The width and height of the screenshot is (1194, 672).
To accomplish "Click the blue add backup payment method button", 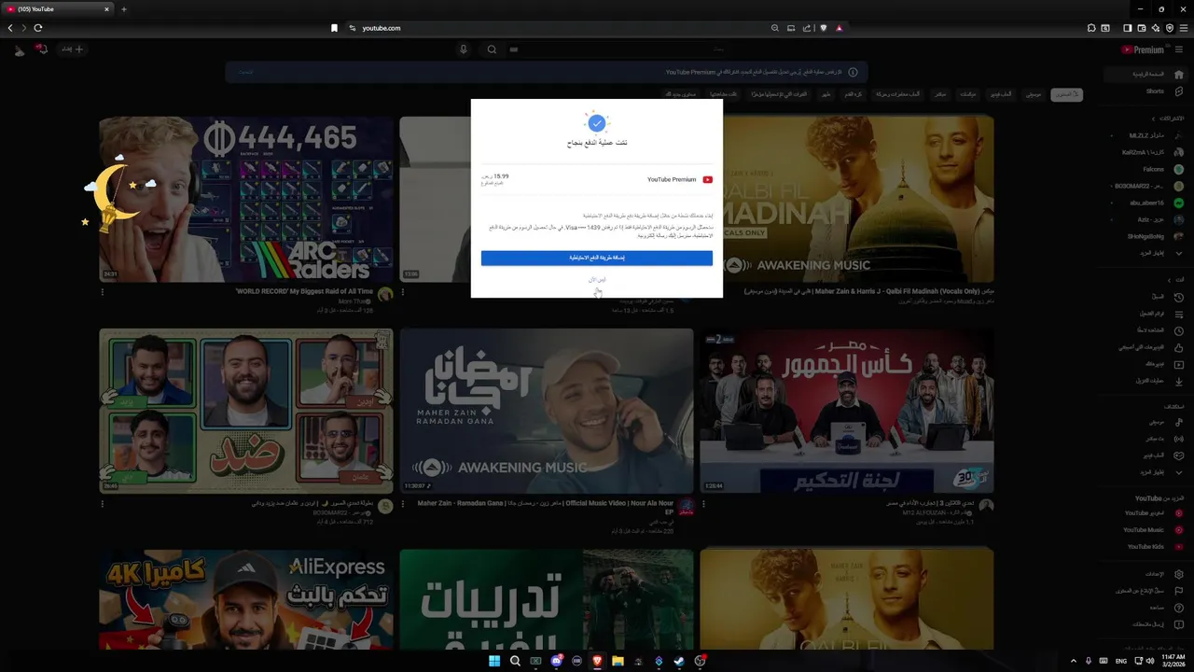I will [x=597, y=258].
